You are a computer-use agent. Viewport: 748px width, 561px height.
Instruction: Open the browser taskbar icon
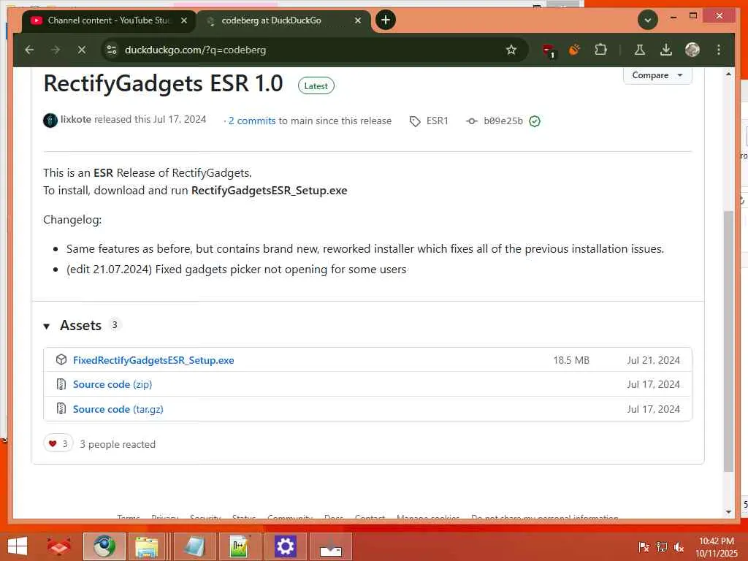coord(104,546)
